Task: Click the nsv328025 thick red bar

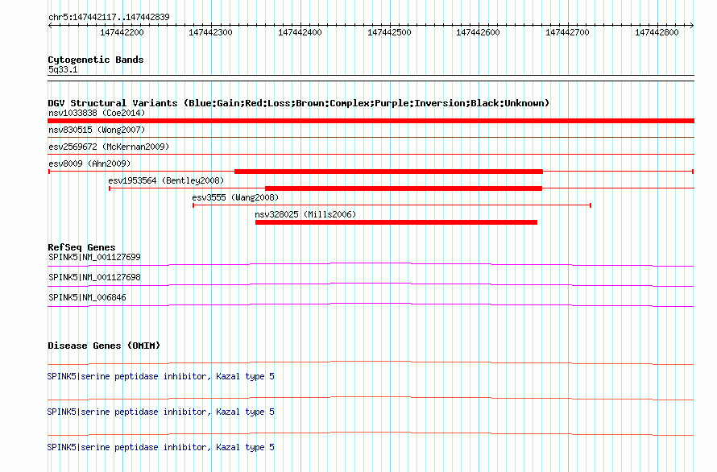Action: click(396, 222)
